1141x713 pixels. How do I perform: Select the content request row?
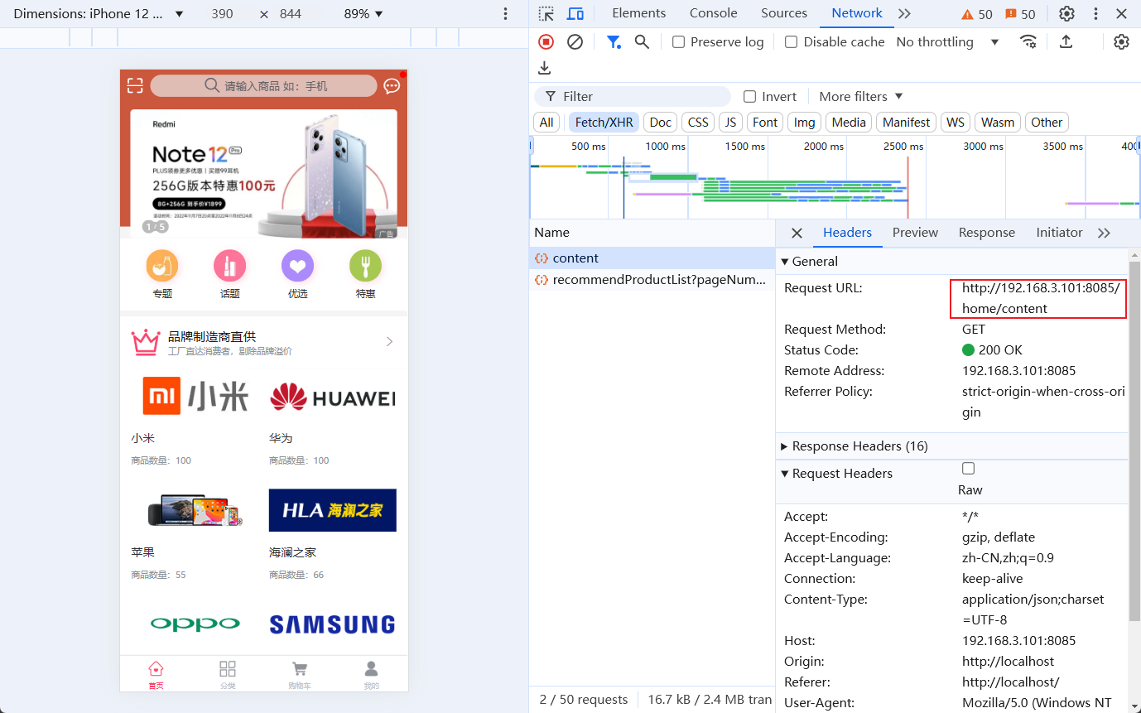point(652,258)
